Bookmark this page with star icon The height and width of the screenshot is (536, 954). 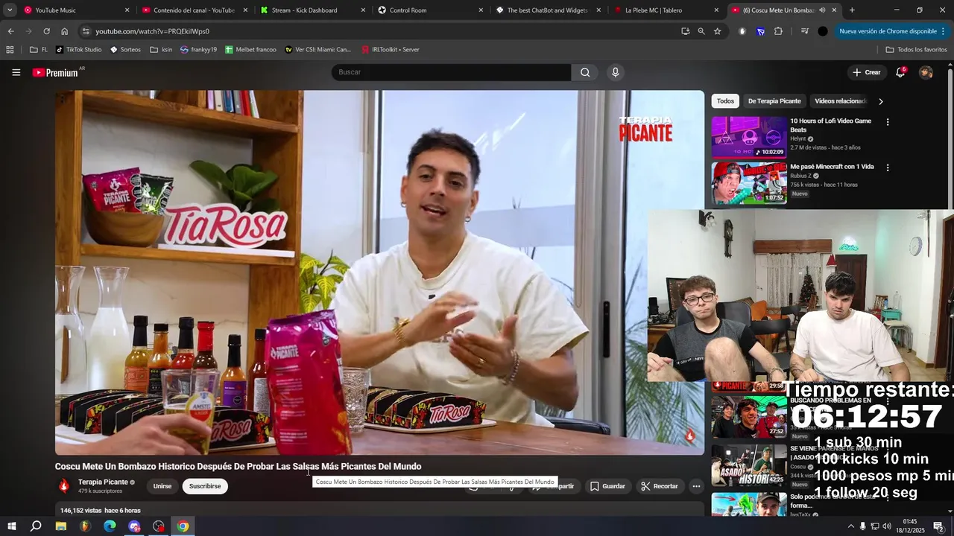[x=717, y=31]
